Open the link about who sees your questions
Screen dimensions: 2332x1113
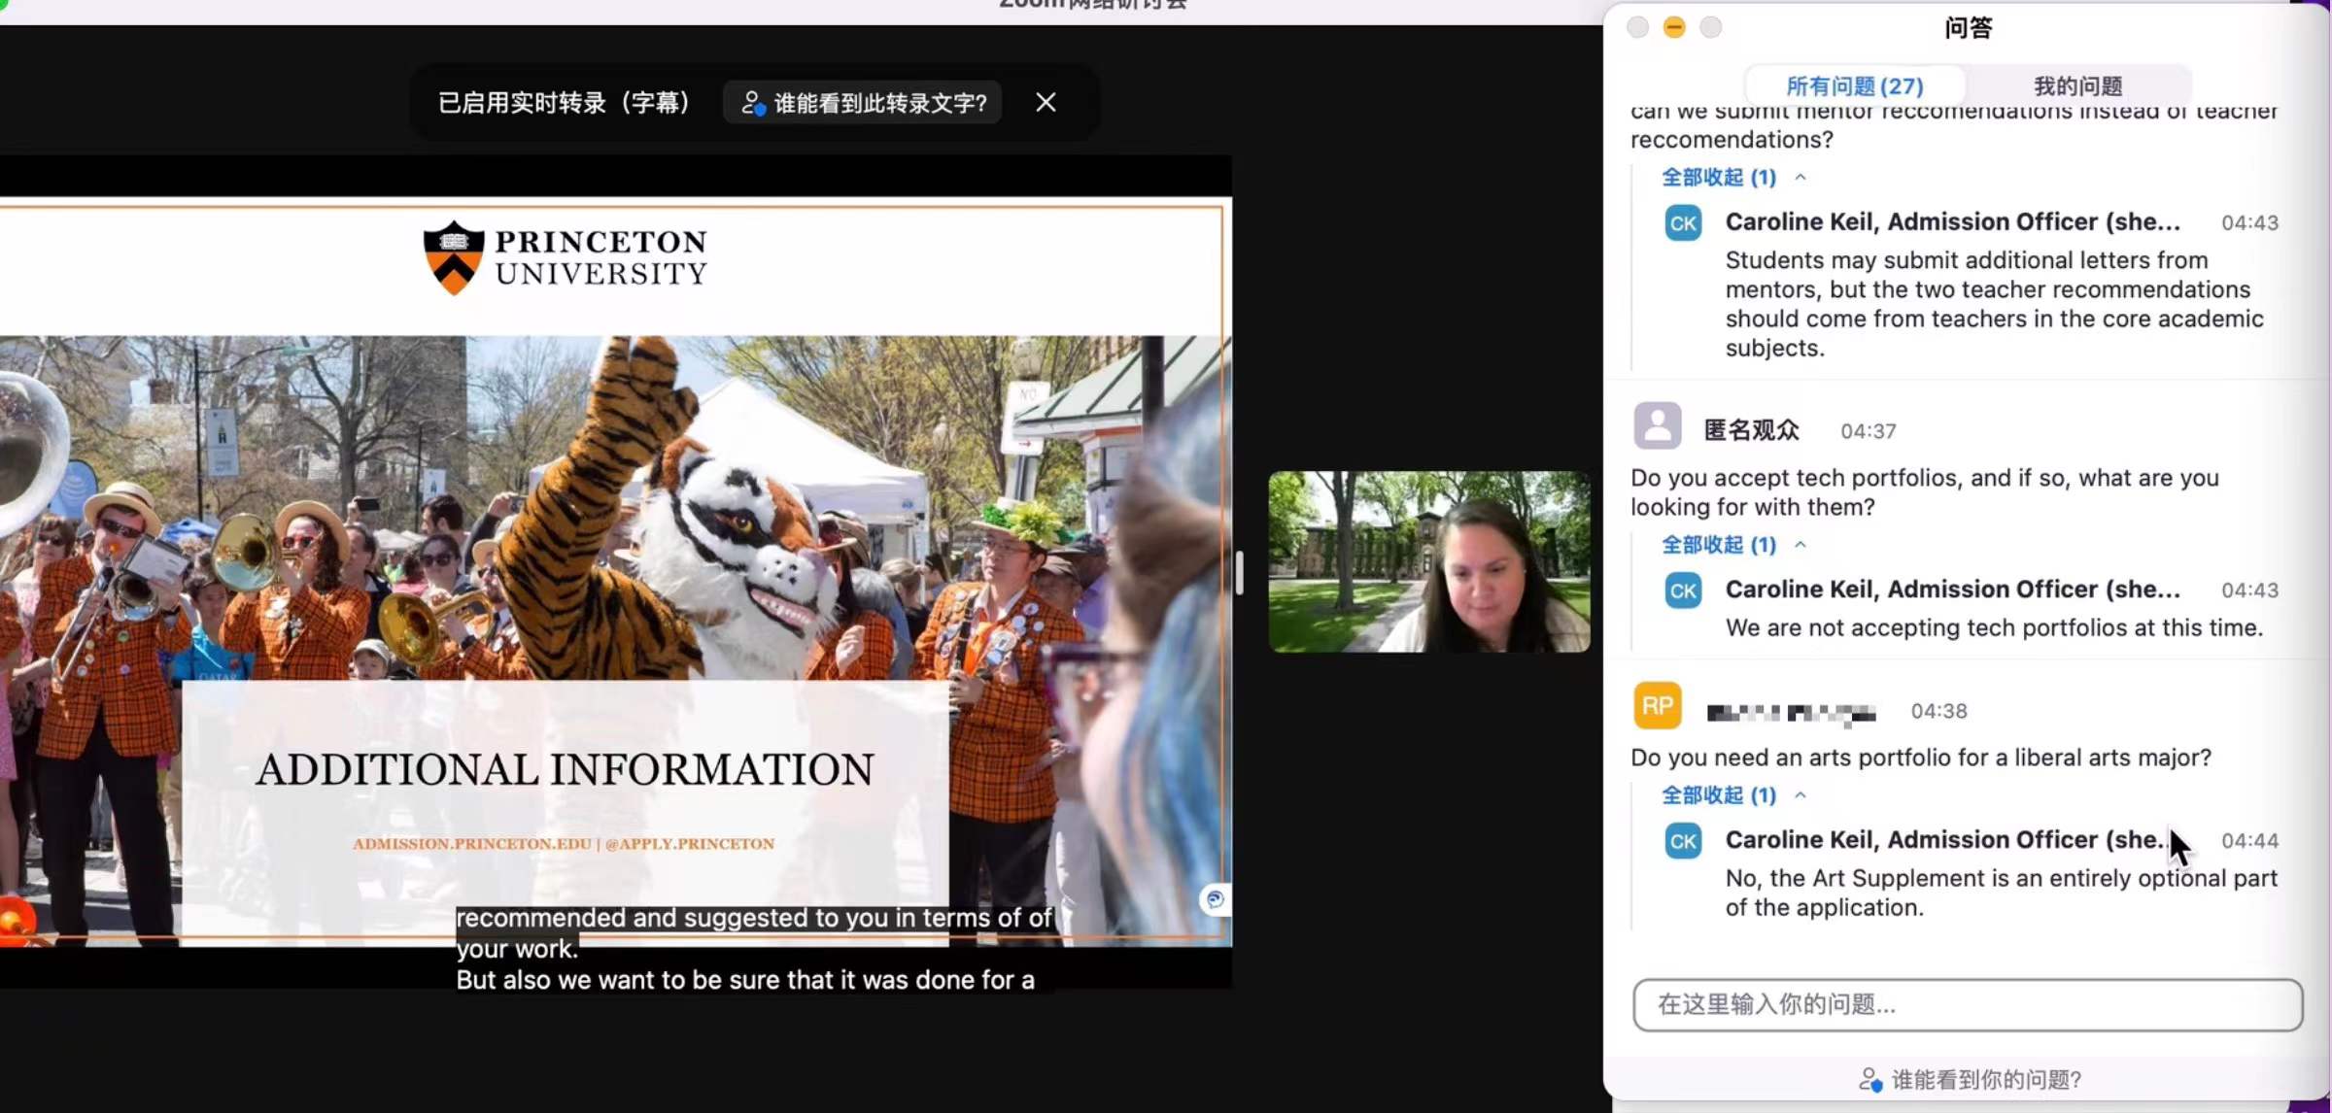point(1985,1080)
